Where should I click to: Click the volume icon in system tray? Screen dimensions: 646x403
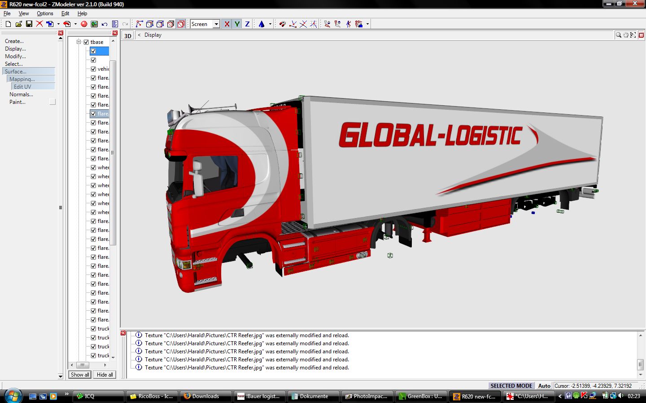click(621, 396)
